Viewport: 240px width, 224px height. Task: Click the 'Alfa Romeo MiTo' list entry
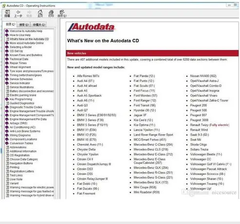tap(88, 76)
